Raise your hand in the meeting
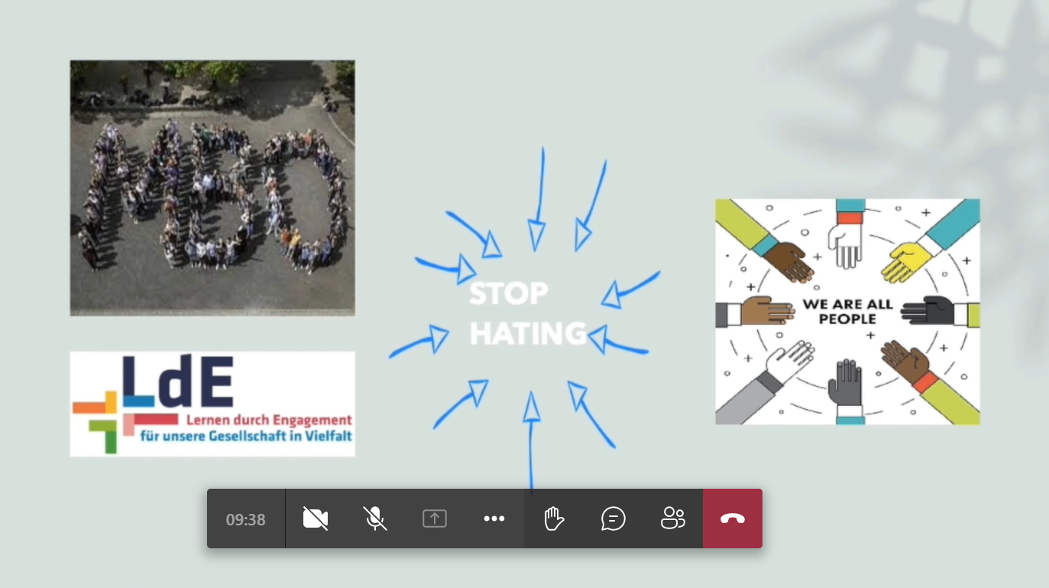The width and height of the screenshot is (1049, 588). pyautogui.click(x=553, y=519)
